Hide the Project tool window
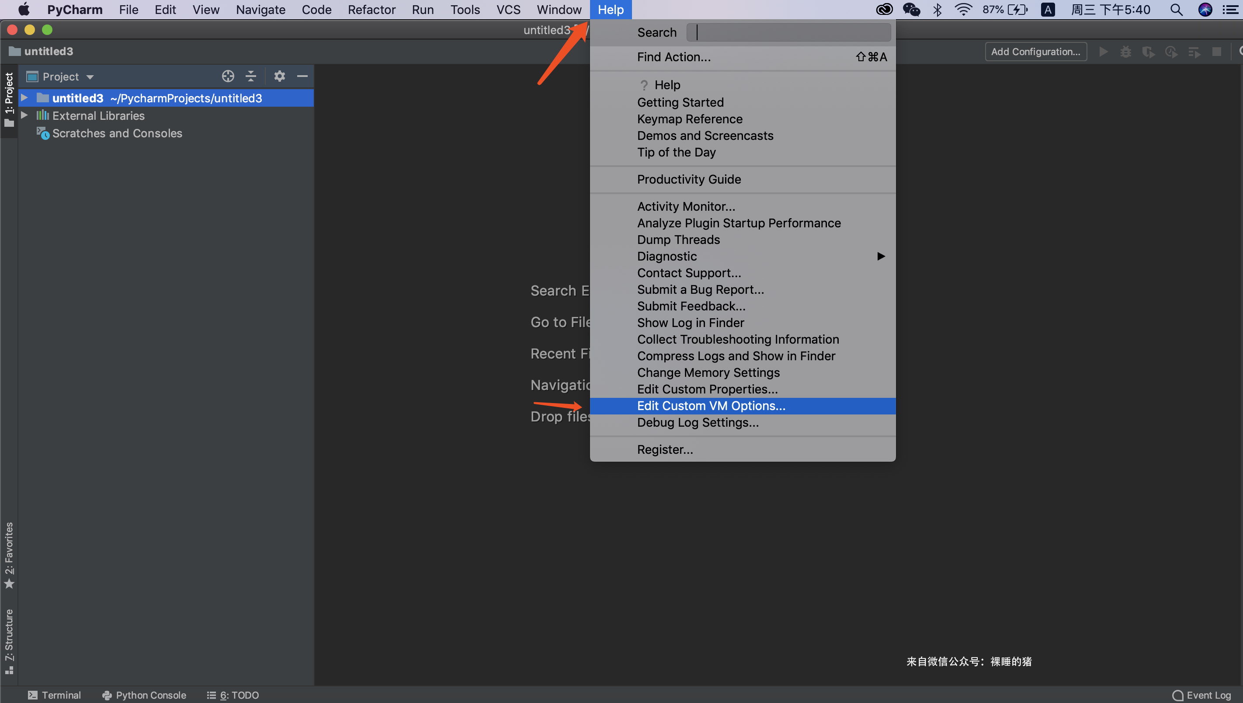 click(302, 76)
